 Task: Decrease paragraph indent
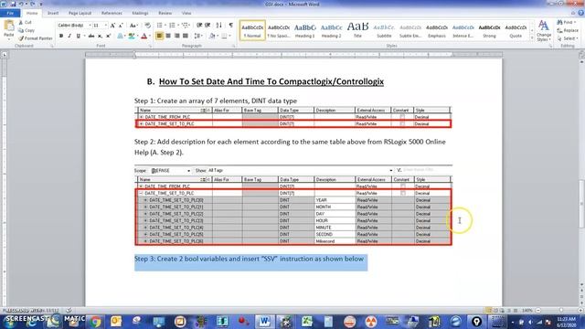point(199,26)
